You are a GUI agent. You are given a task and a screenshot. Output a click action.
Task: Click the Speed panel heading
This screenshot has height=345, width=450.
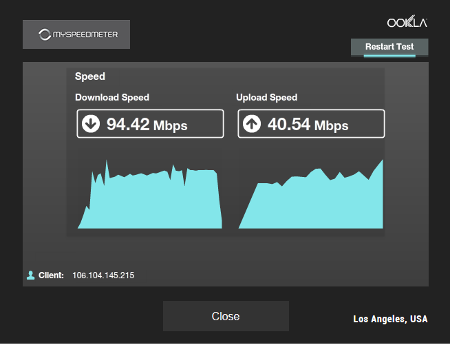point(90,76)
